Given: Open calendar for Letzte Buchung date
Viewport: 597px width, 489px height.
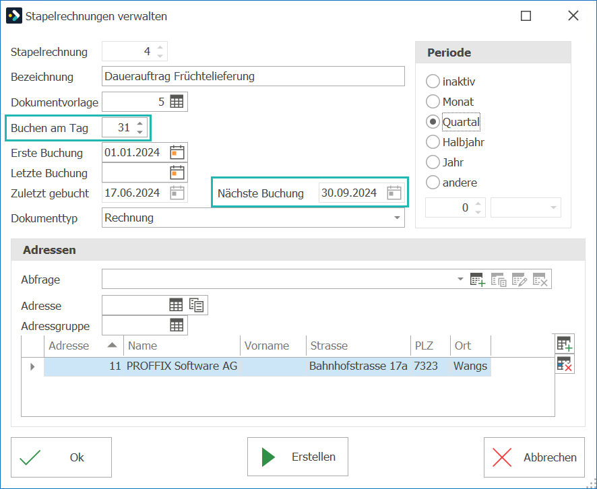Looking at the screenshot, I should pyautogui.click(x=177, y=173).
